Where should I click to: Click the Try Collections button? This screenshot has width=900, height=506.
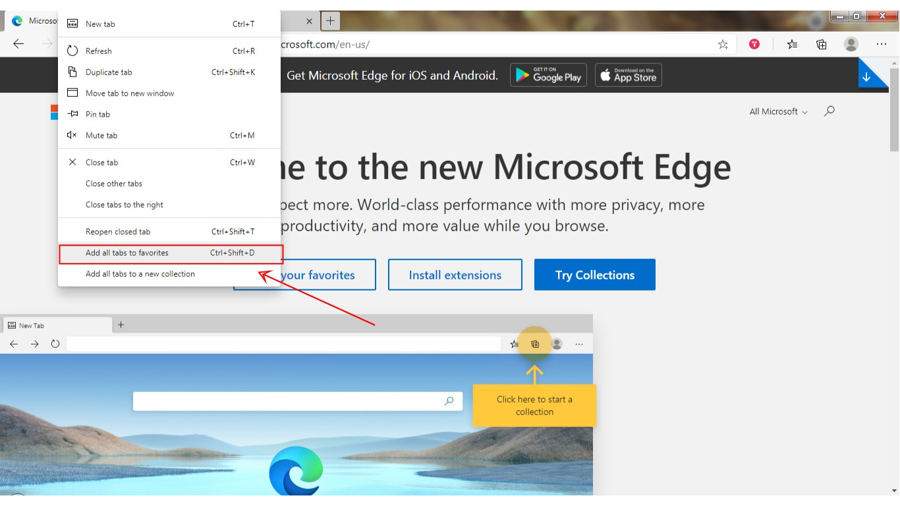[x=595, y=275]
